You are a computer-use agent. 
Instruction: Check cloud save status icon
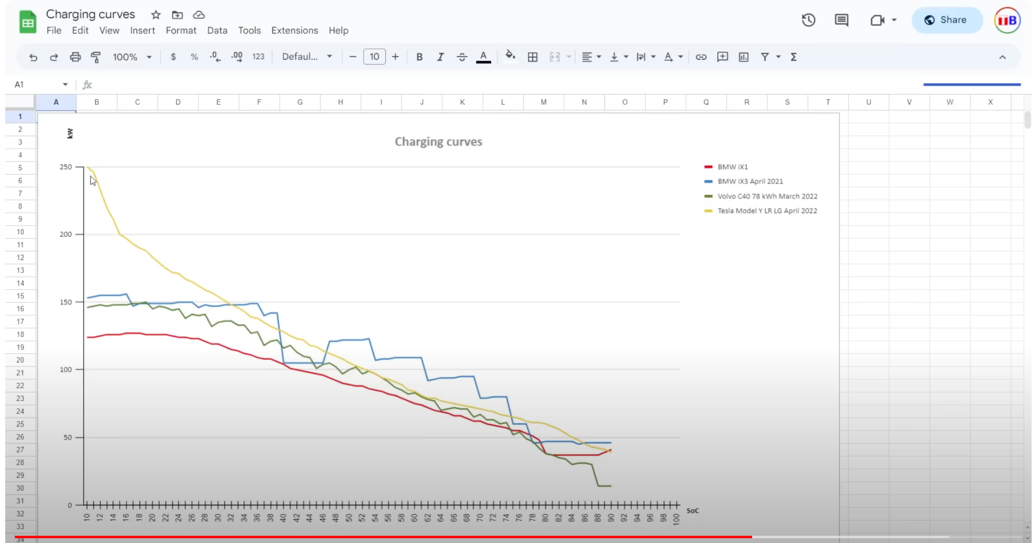point(199,15)
